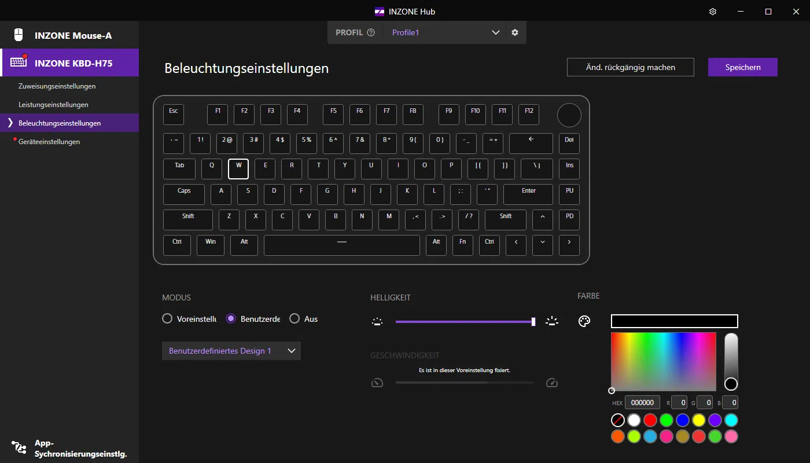Select the Voreinstellung mode radio button
The image size is (810, 463).
coord(167,318)
